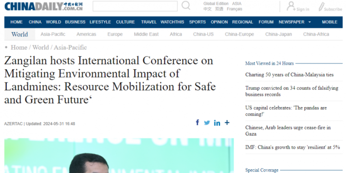Viewport: 346px width, 173px height.
Task: Open the BUSINESS menu item
Action: pos(75,22)
